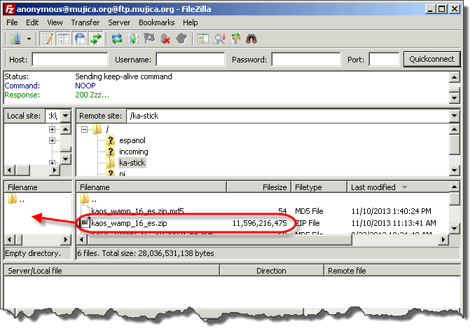Select kaos_wamp_16_es.zip file
The height and width of the screenshot is (336, 475).
pos(129,223)
